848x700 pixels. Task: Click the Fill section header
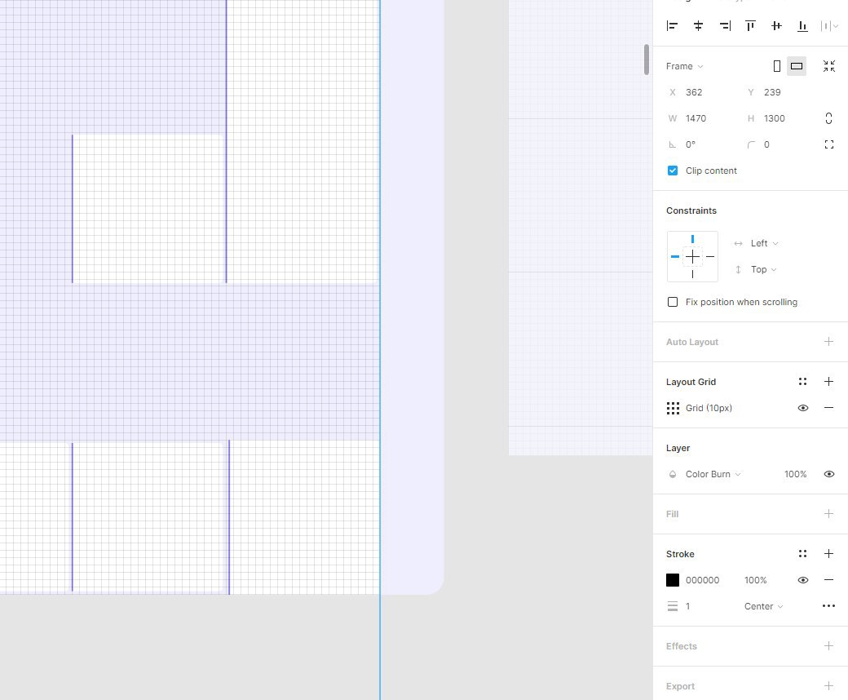click(672, 514)
